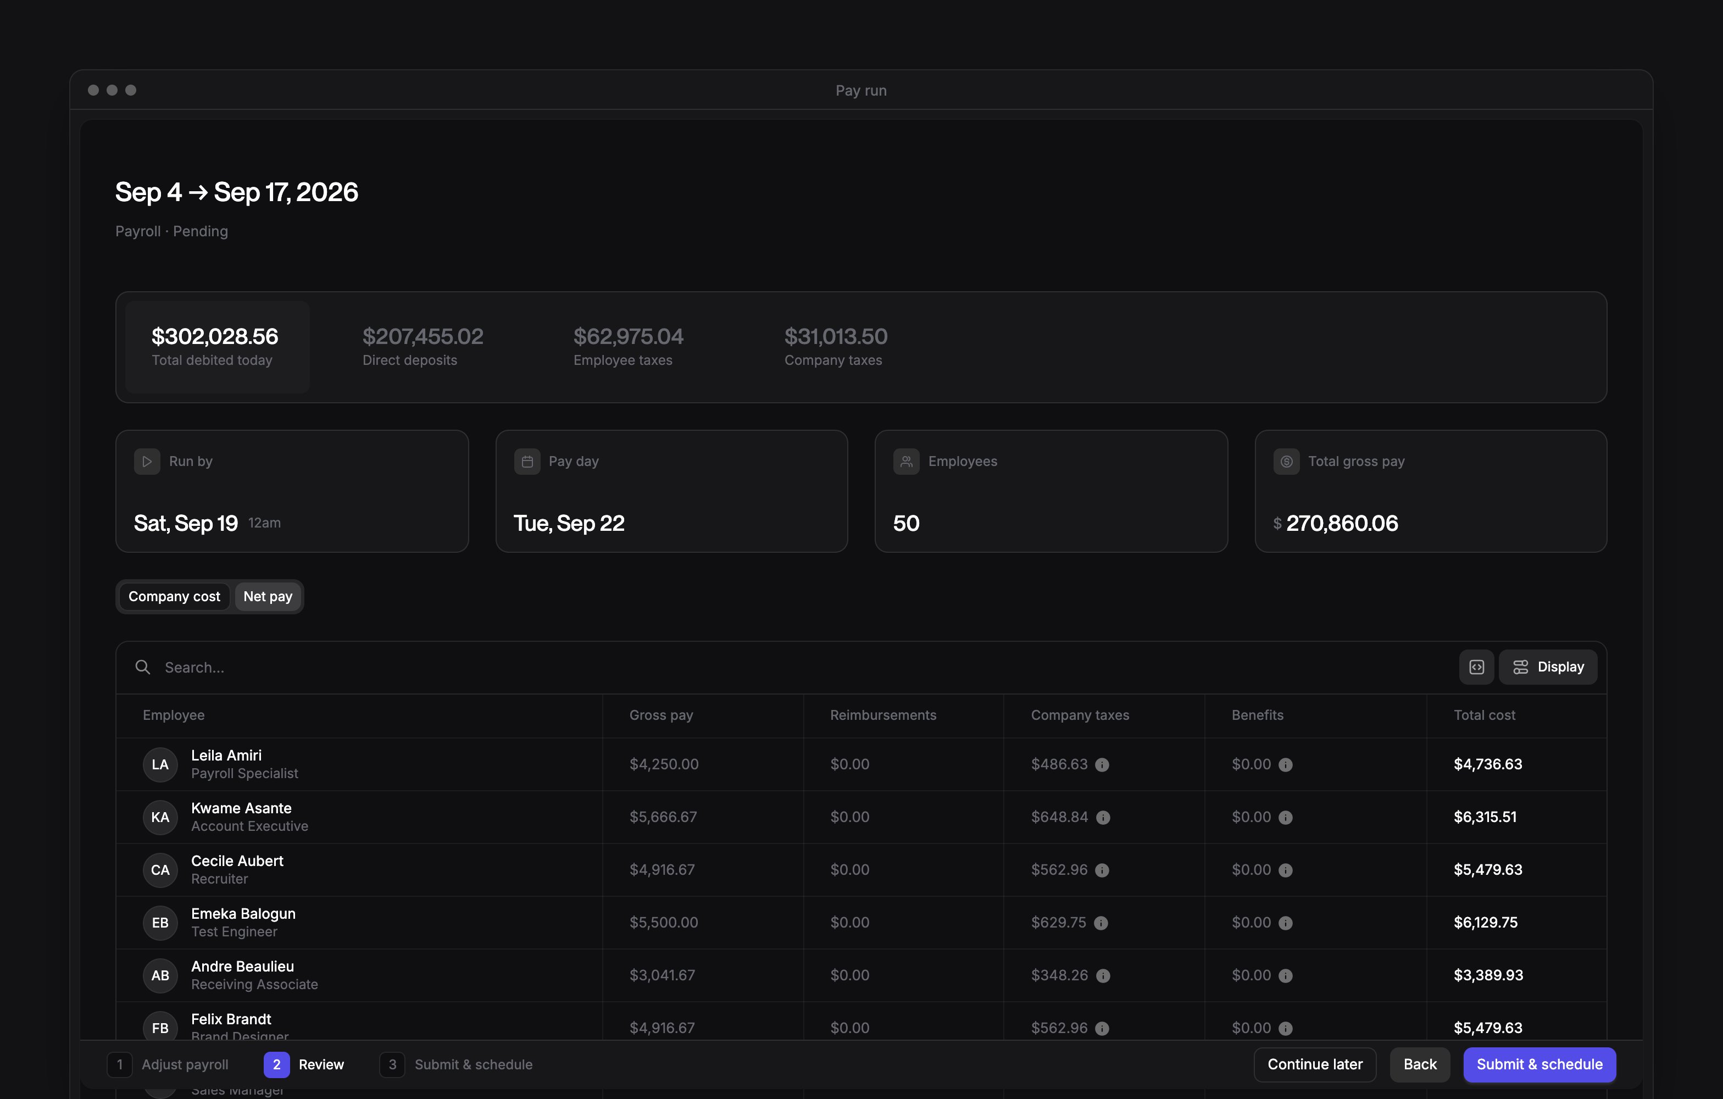Click the step 2 Review indicator

click(304, 1065)
